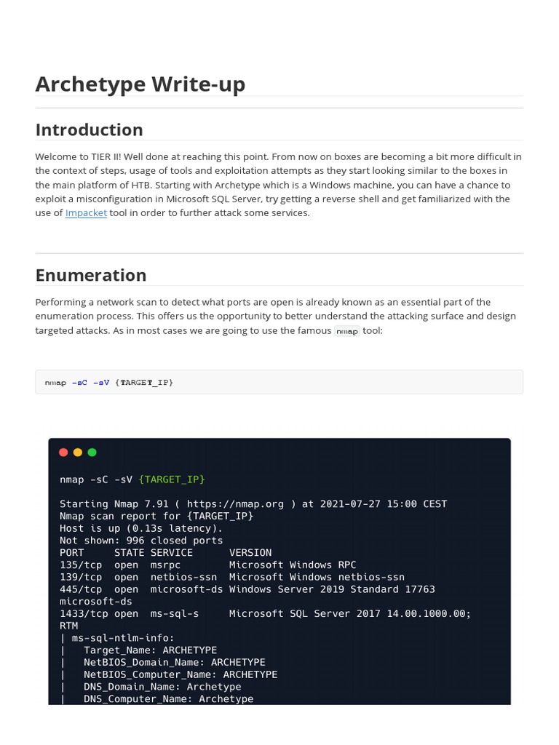Click the green {TARGET_IP} text in the terminal
The width and height of the screenshot is (559, 745).
(172, 479)
